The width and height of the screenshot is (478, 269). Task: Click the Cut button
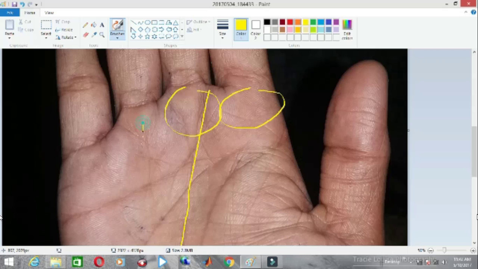pos(25,22)
